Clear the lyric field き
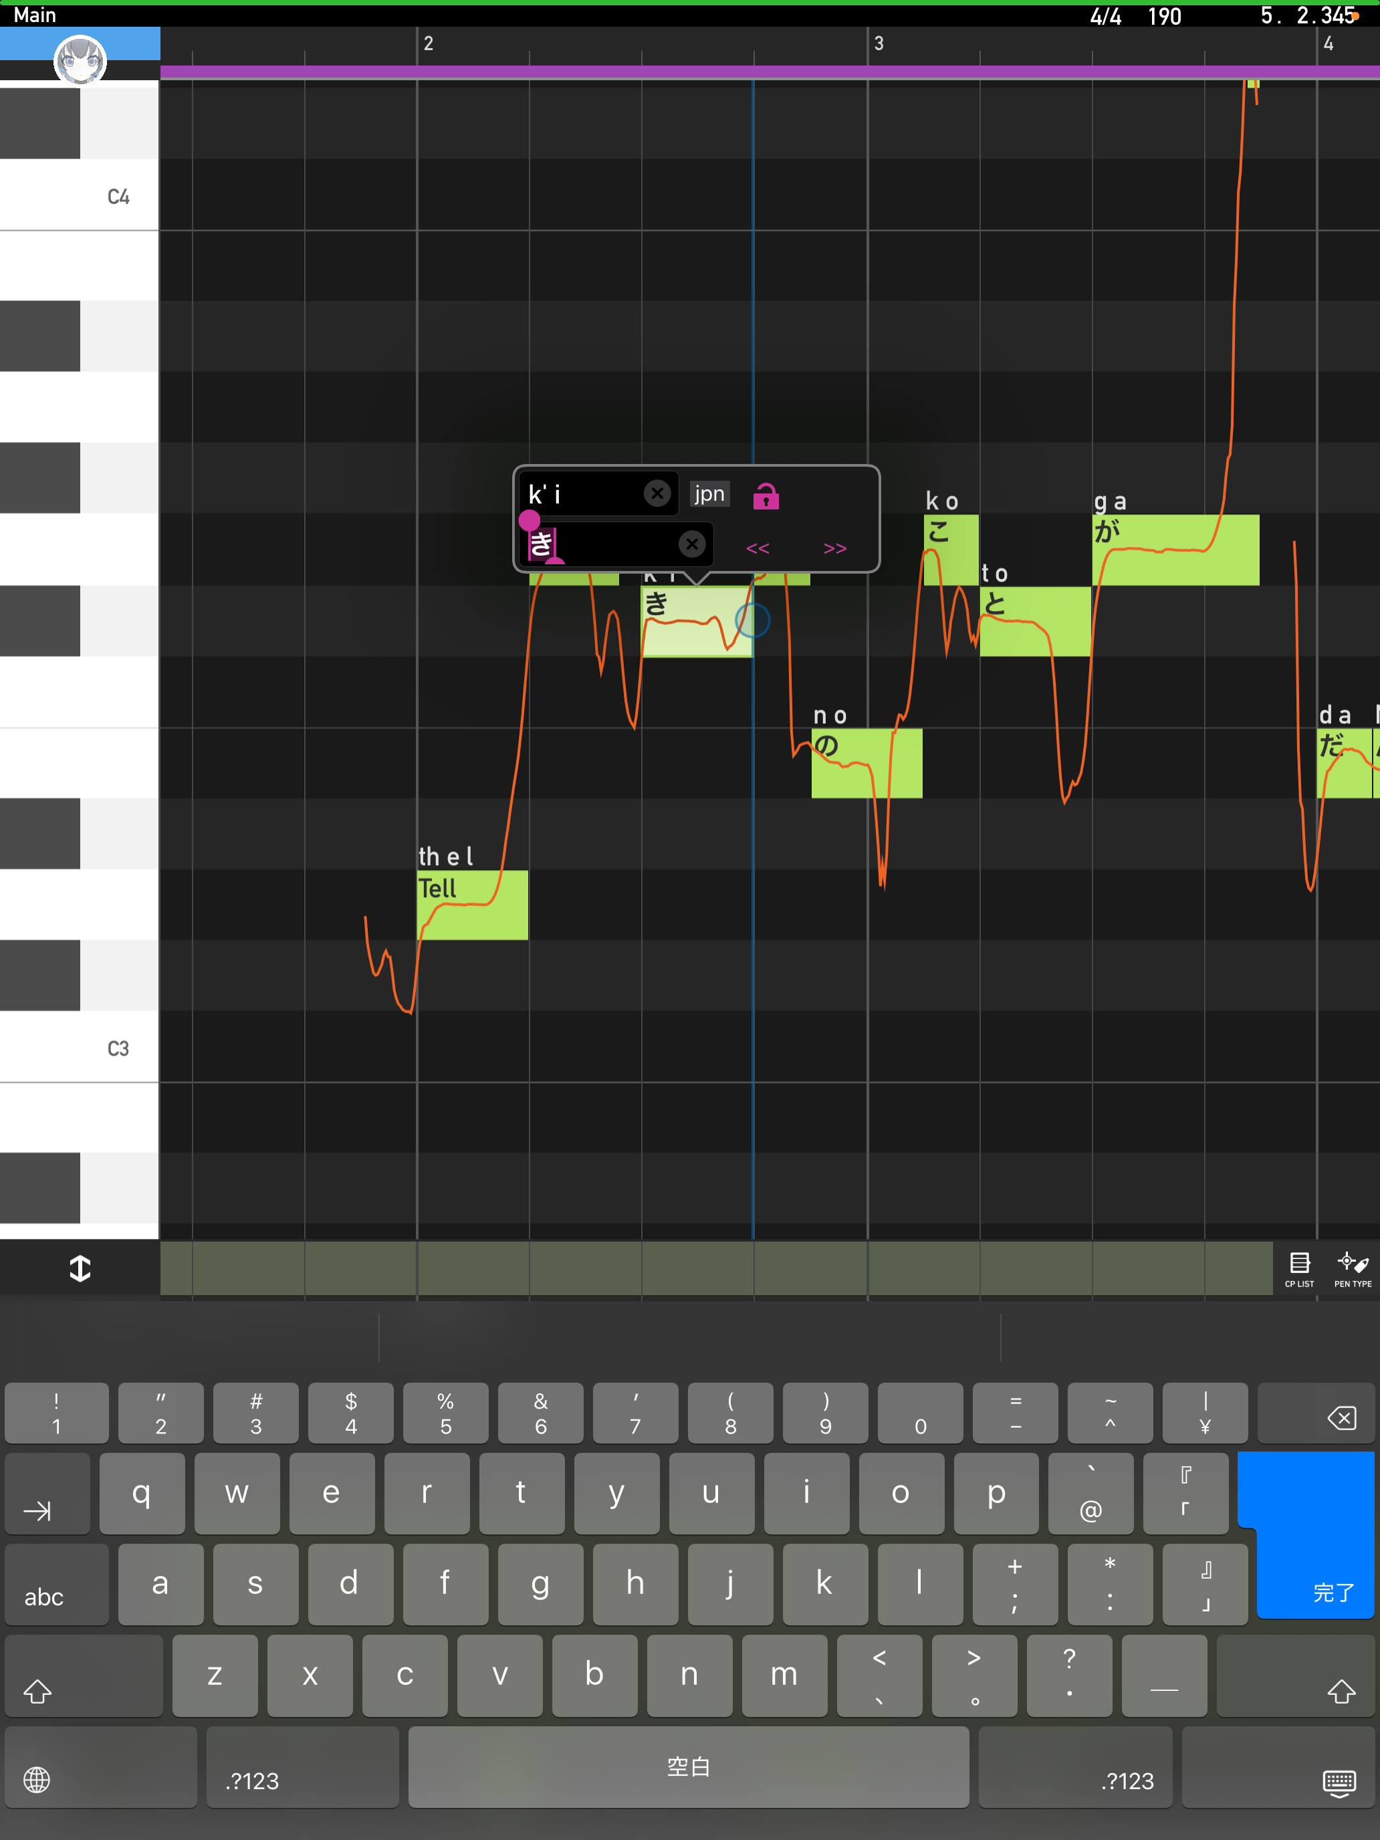The width and height of the screenshot is (1380, 1840). pyautogui.click(x=691, y=544)
